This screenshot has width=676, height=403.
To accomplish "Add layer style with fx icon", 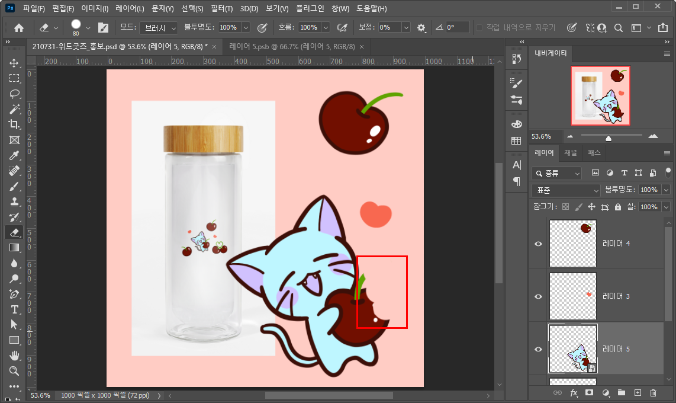I will [x=574, y=393].
